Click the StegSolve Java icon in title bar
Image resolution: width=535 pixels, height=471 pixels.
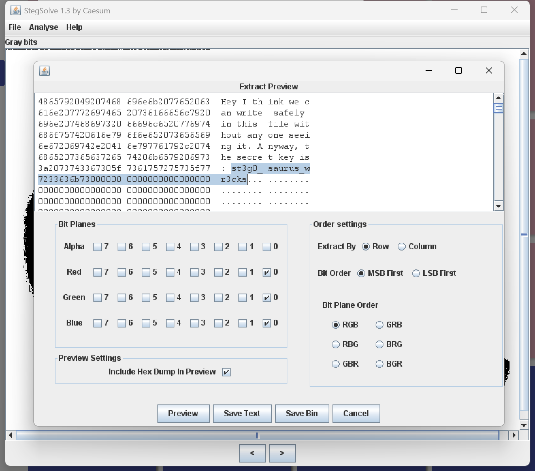[x=15, y=10]
